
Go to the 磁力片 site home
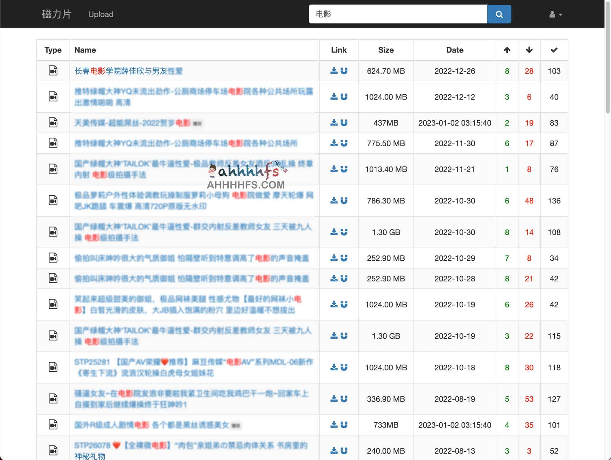click(56, 14)
